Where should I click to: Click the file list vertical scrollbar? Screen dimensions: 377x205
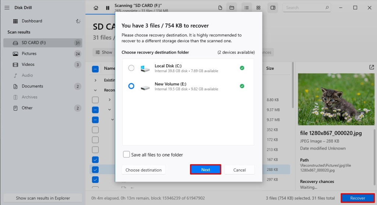point(293,85)
